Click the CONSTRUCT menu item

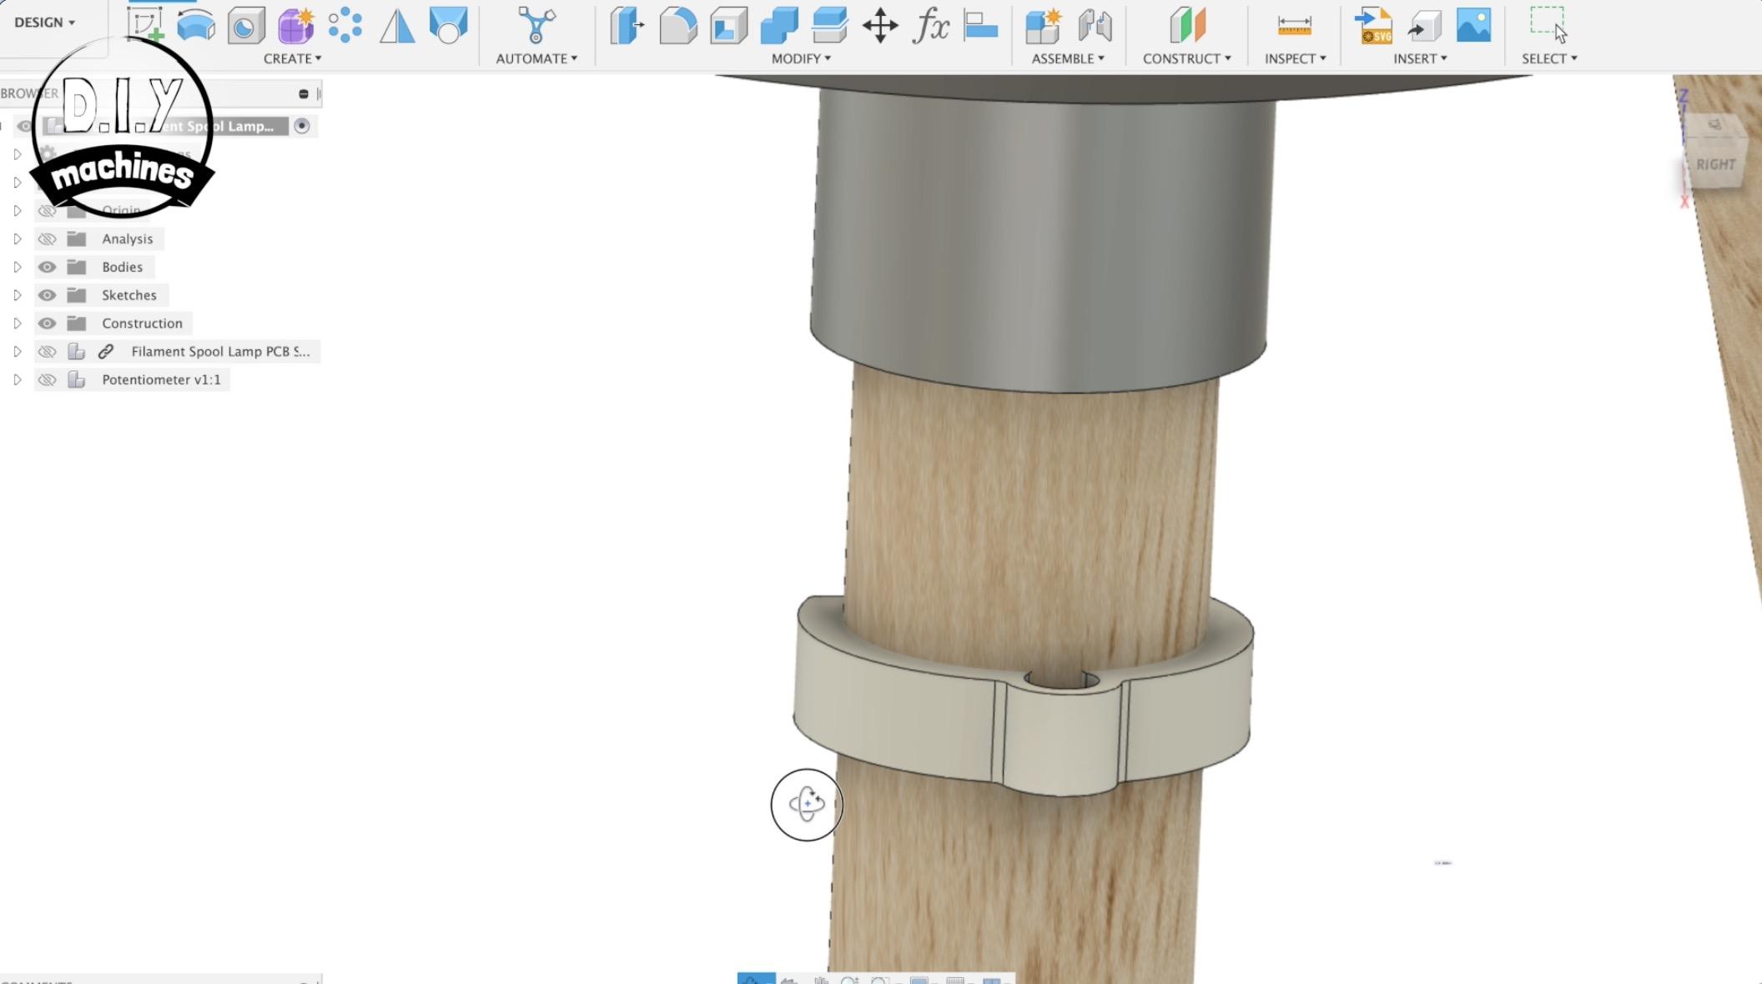[1187, 58]
